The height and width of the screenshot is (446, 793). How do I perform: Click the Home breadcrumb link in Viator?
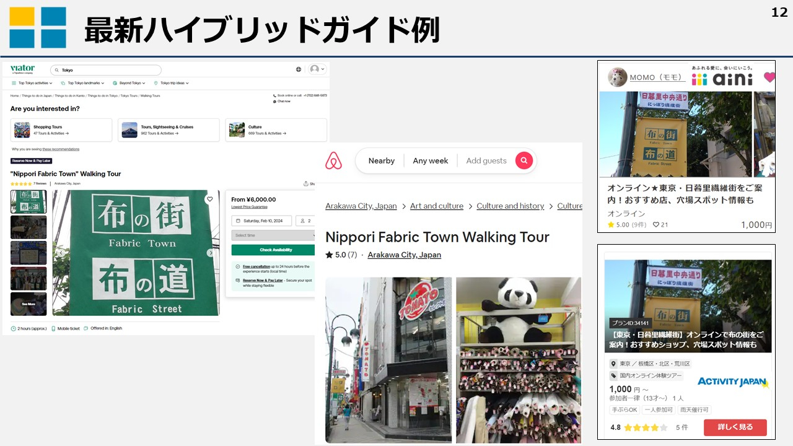[14, 96]
